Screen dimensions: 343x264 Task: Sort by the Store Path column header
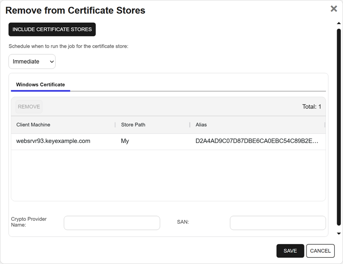[x=133, y=125]
